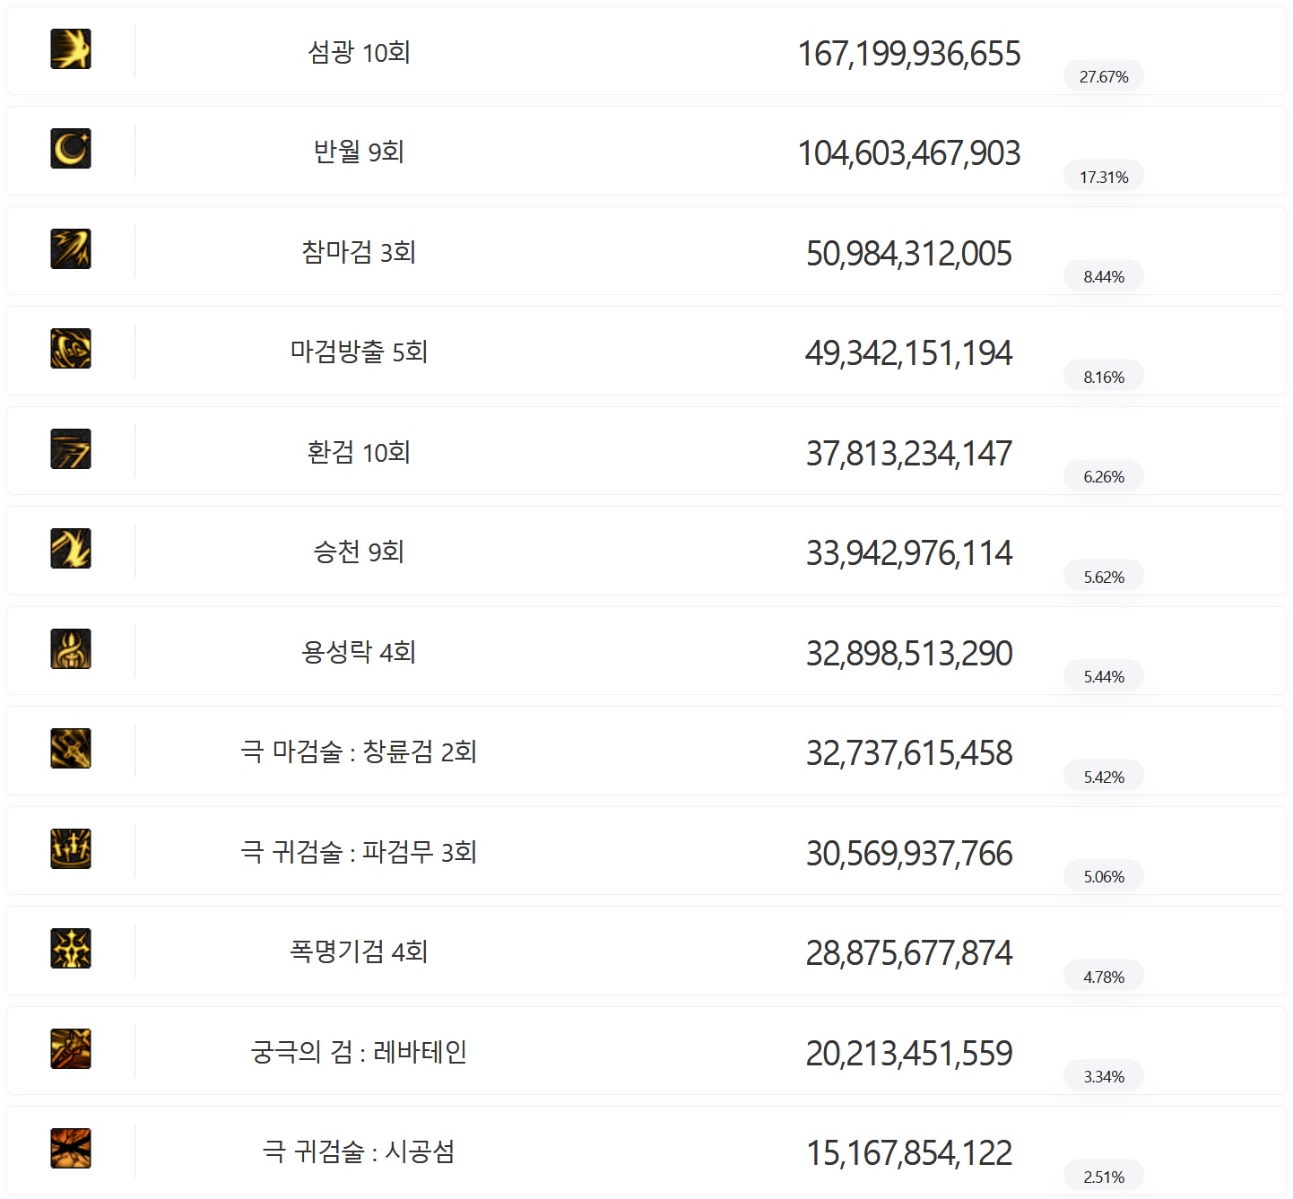Click the 섬광 skill icon
The height and width of the screenshot is (1199, 1293).
[x=71, y=49]
